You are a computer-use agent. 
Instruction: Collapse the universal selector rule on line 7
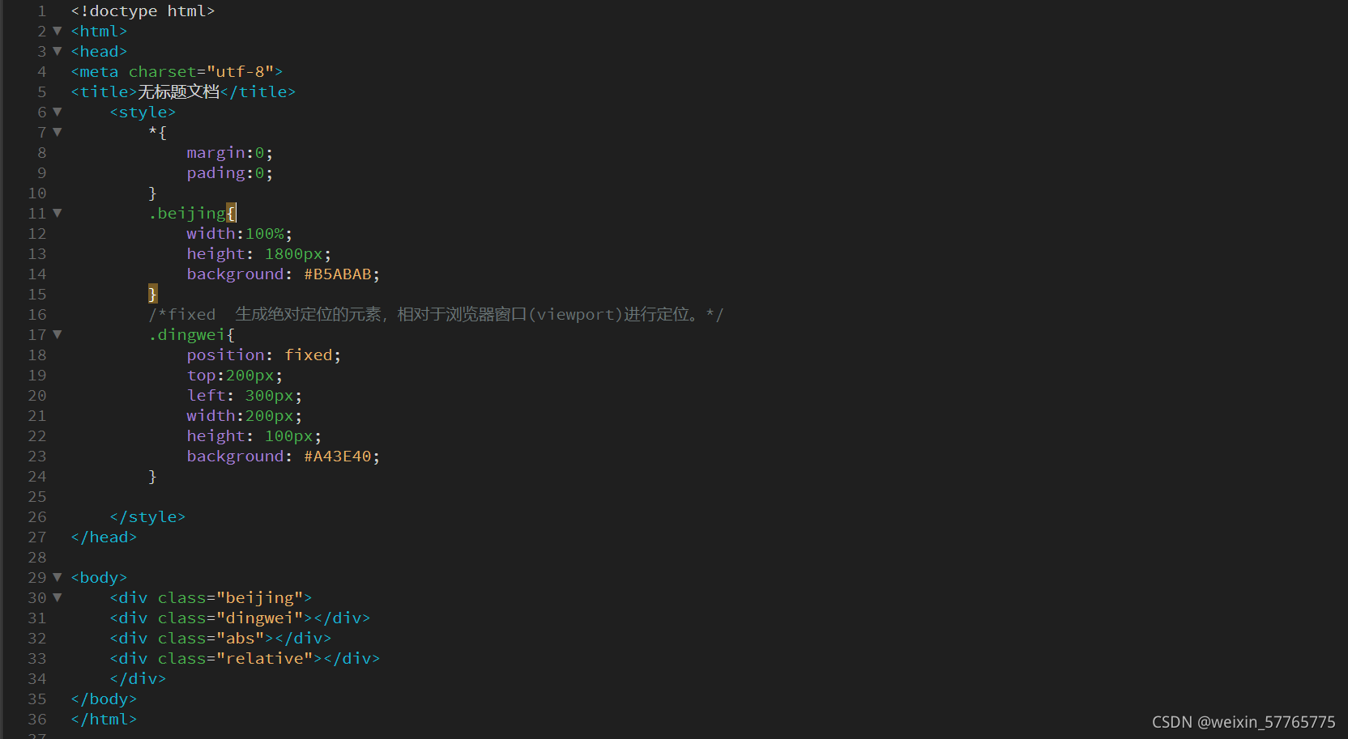tap(57, 132)
